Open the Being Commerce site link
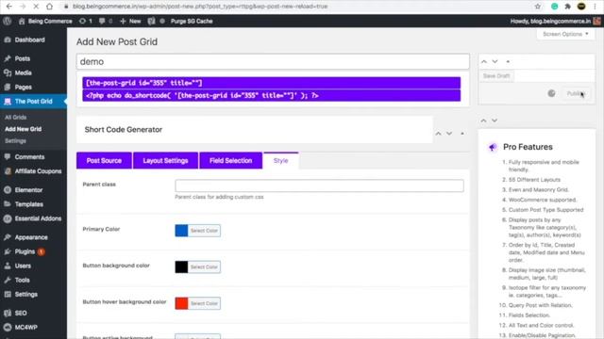604x339 pixels. pyautogui.click(x=45, y=21)
